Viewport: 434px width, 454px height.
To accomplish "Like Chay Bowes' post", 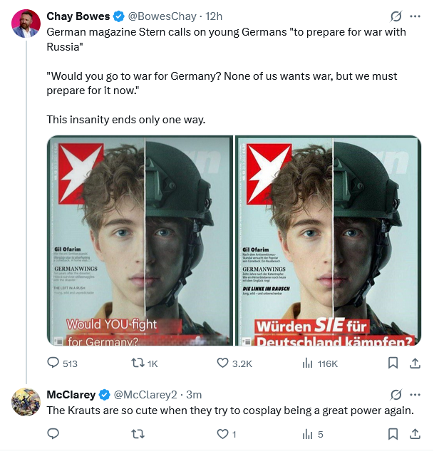I will point(222,363).
